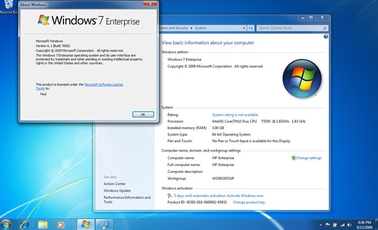Click the shield icon beside Change settings
Viewport: 378px width, 230px height.
point(293,158)
